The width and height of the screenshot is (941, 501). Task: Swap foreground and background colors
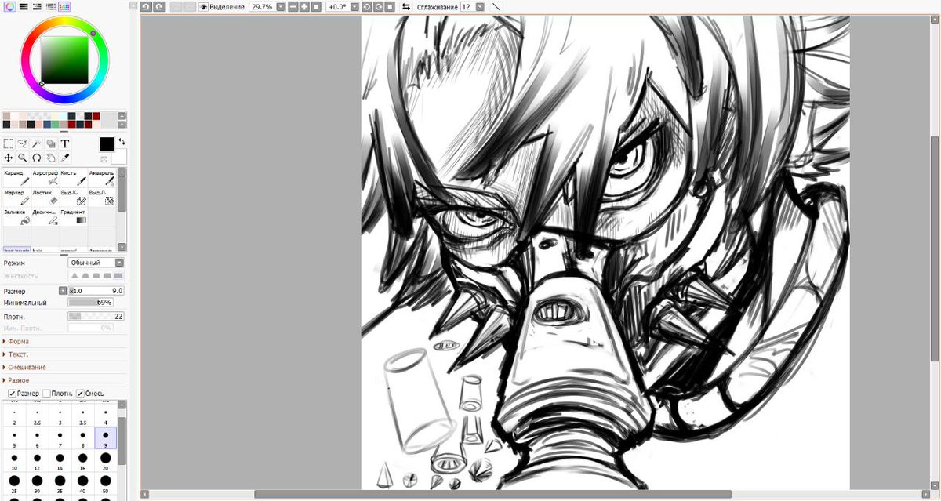pyautogui.click(x=122, y=142)
